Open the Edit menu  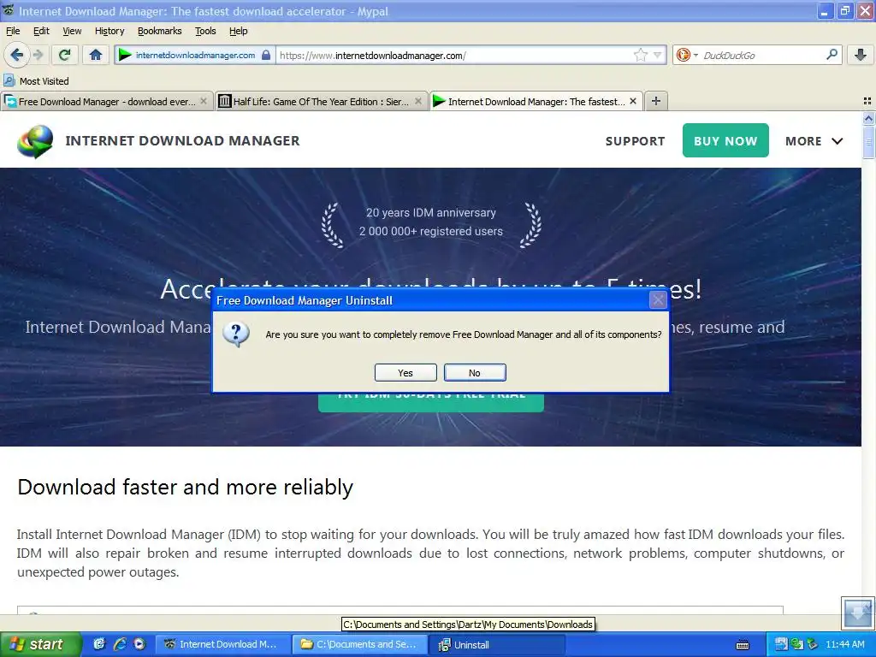coord(41,32)
